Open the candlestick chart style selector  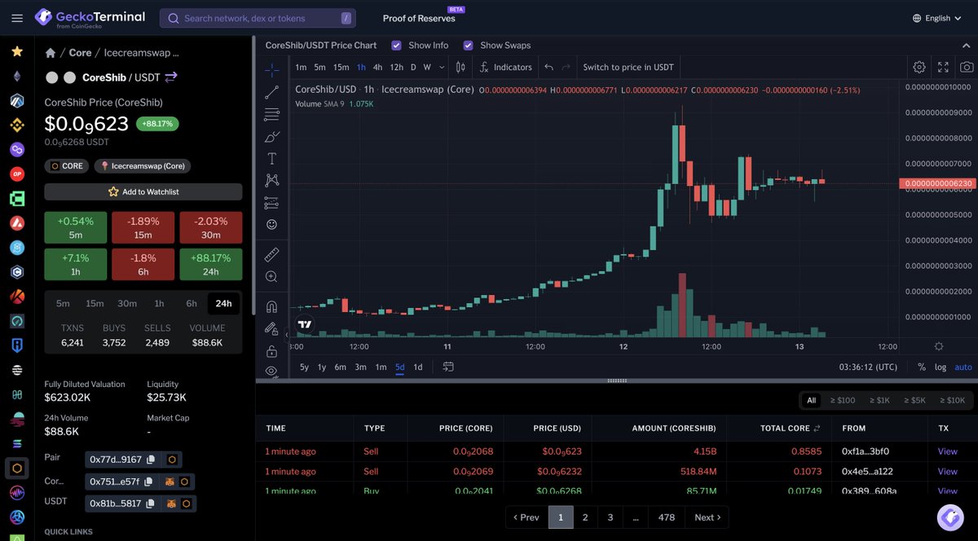(x=460, y=67)
